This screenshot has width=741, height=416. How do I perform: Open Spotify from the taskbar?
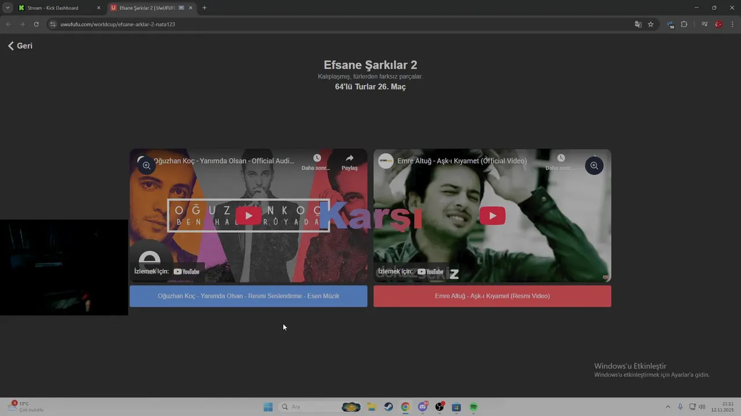tap(474, 407)
